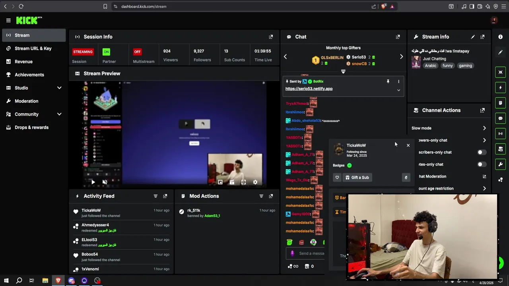Unpin the BotRix pinned message

click(x=388, y=81)
